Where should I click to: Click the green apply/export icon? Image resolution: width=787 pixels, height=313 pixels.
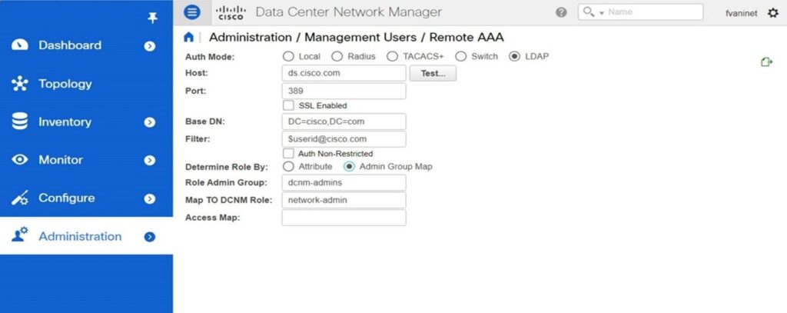click(x=766, y=62)
